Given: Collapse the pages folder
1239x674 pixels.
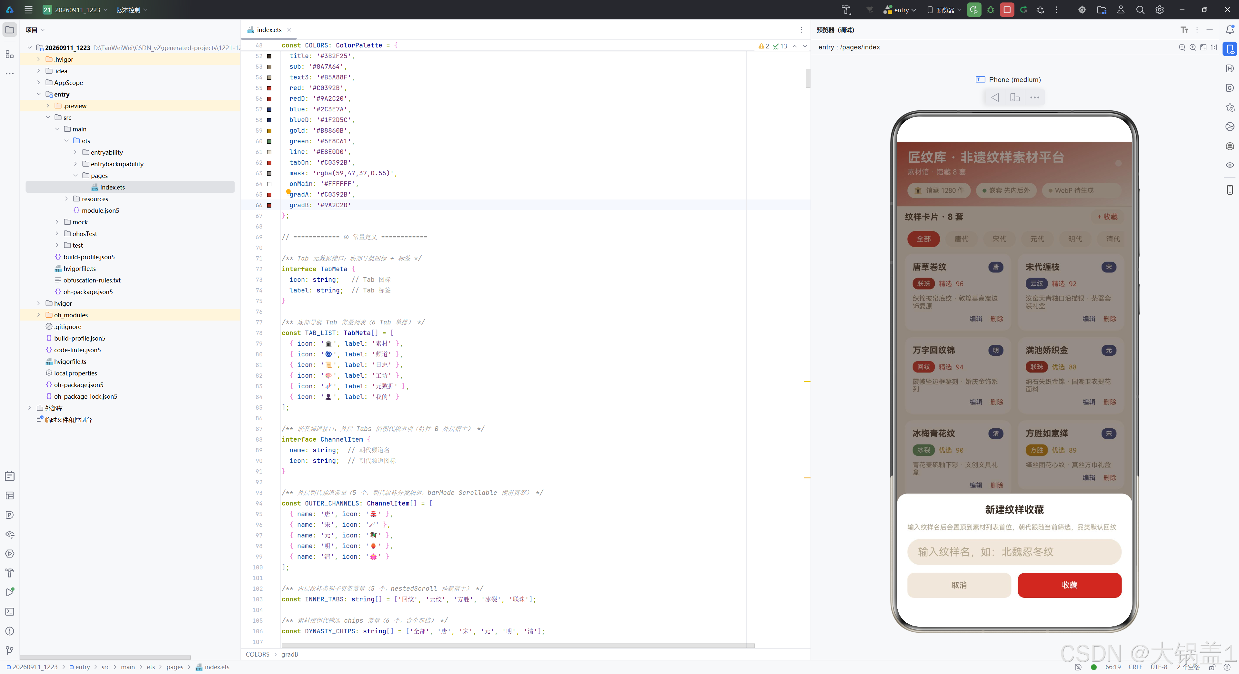Looking at the screenshot, I should coord(75,176).
